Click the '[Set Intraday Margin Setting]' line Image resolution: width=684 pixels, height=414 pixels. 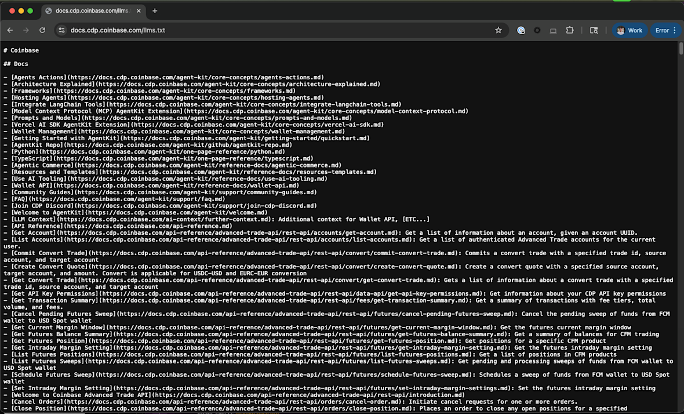tap(329, 388)
